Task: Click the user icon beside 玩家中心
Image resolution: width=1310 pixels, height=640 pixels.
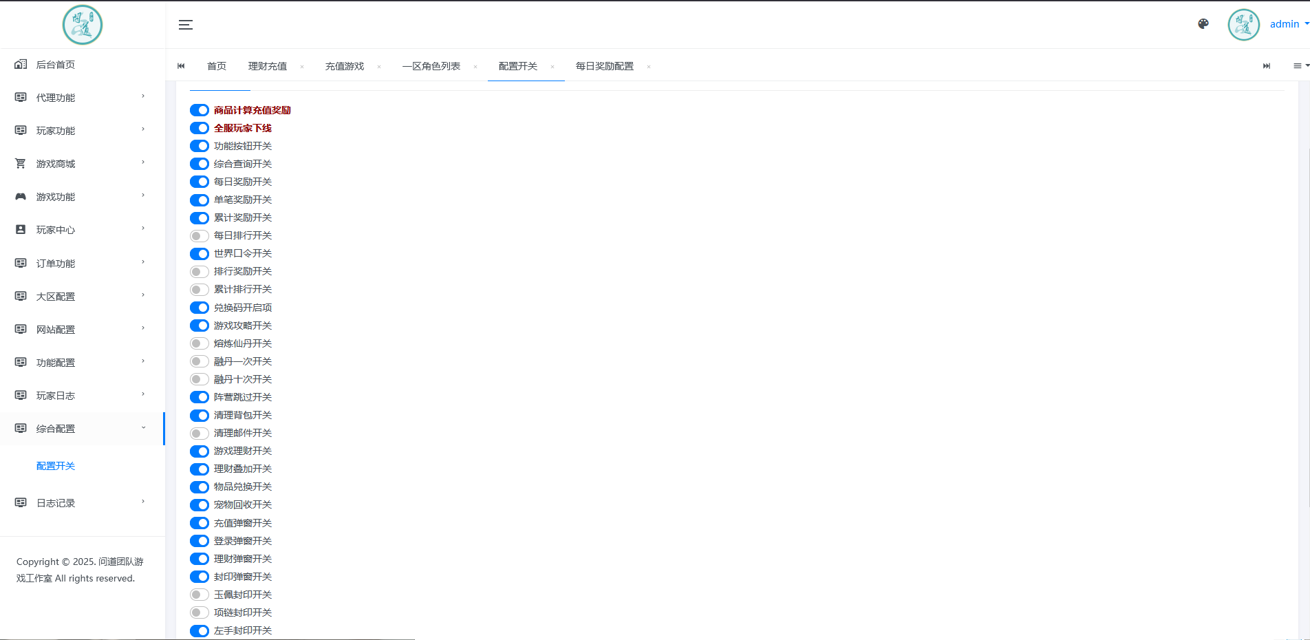Action: pos(20,229)
